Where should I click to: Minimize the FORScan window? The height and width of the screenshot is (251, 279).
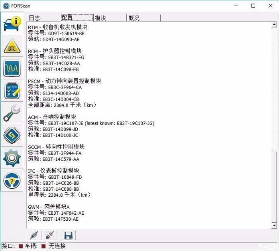tap(236, 6)
